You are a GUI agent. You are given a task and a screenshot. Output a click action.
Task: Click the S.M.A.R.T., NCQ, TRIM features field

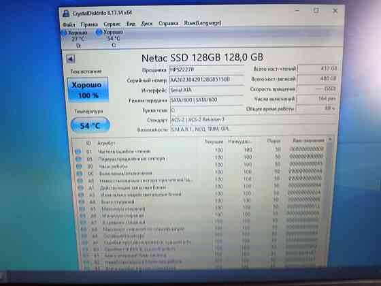coord(254,129)
